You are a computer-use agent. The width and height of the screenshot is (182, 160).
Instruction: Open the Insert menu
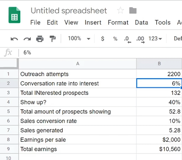[93, 23]
